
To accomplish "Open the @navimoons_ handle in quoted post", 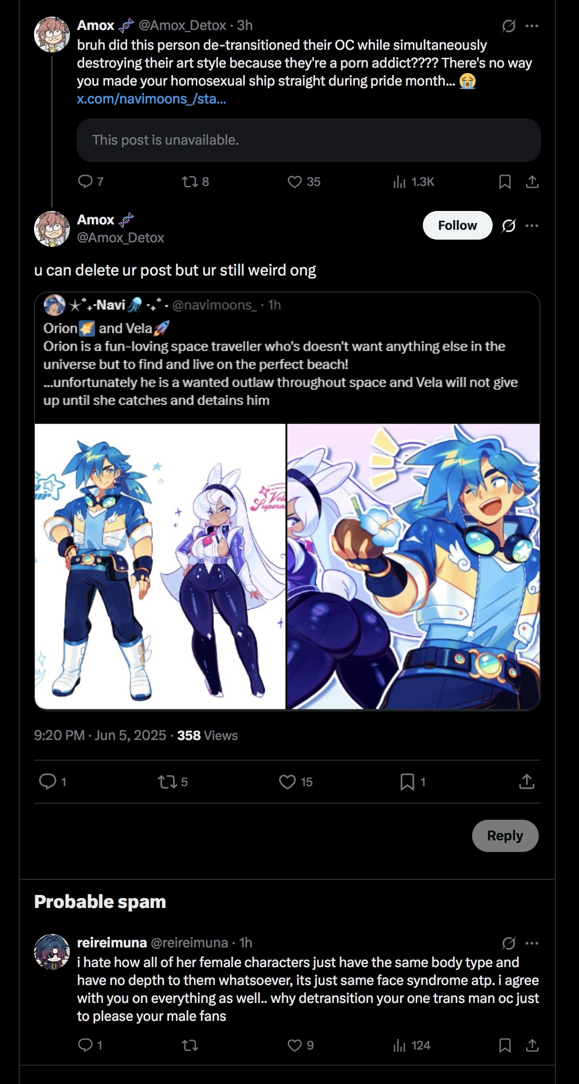I will click(x=214, y=305).
